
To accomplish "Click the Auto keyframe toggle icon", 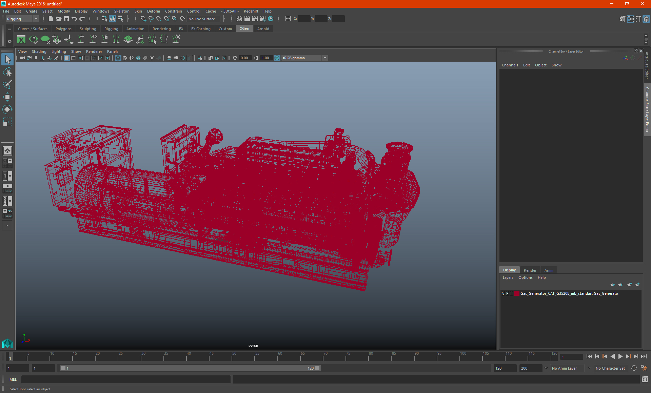I will [x=634, y=368].
